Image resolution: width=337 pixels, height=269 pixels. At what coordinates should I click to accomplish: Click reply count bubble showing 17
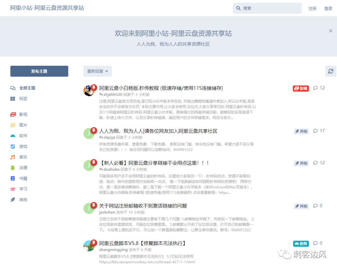(x=319, y=131)
